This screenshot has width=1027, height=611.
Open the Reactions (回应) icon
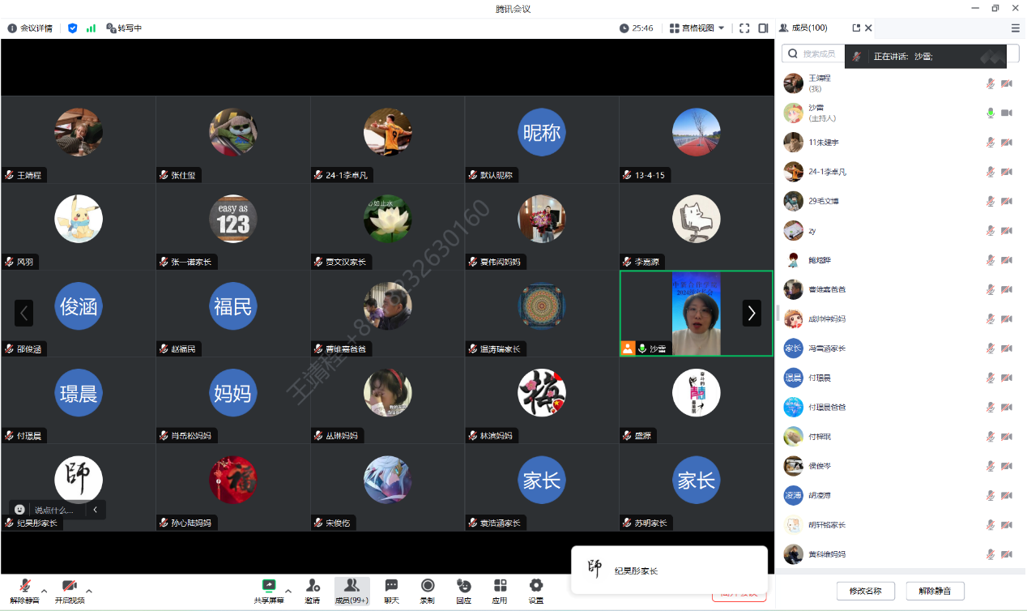tap(463, 587)
